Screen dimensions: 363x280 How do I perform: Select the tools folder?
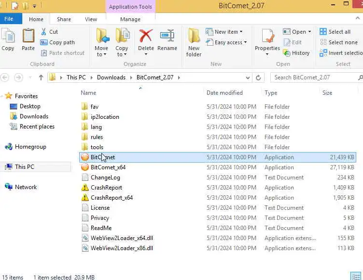97,147
